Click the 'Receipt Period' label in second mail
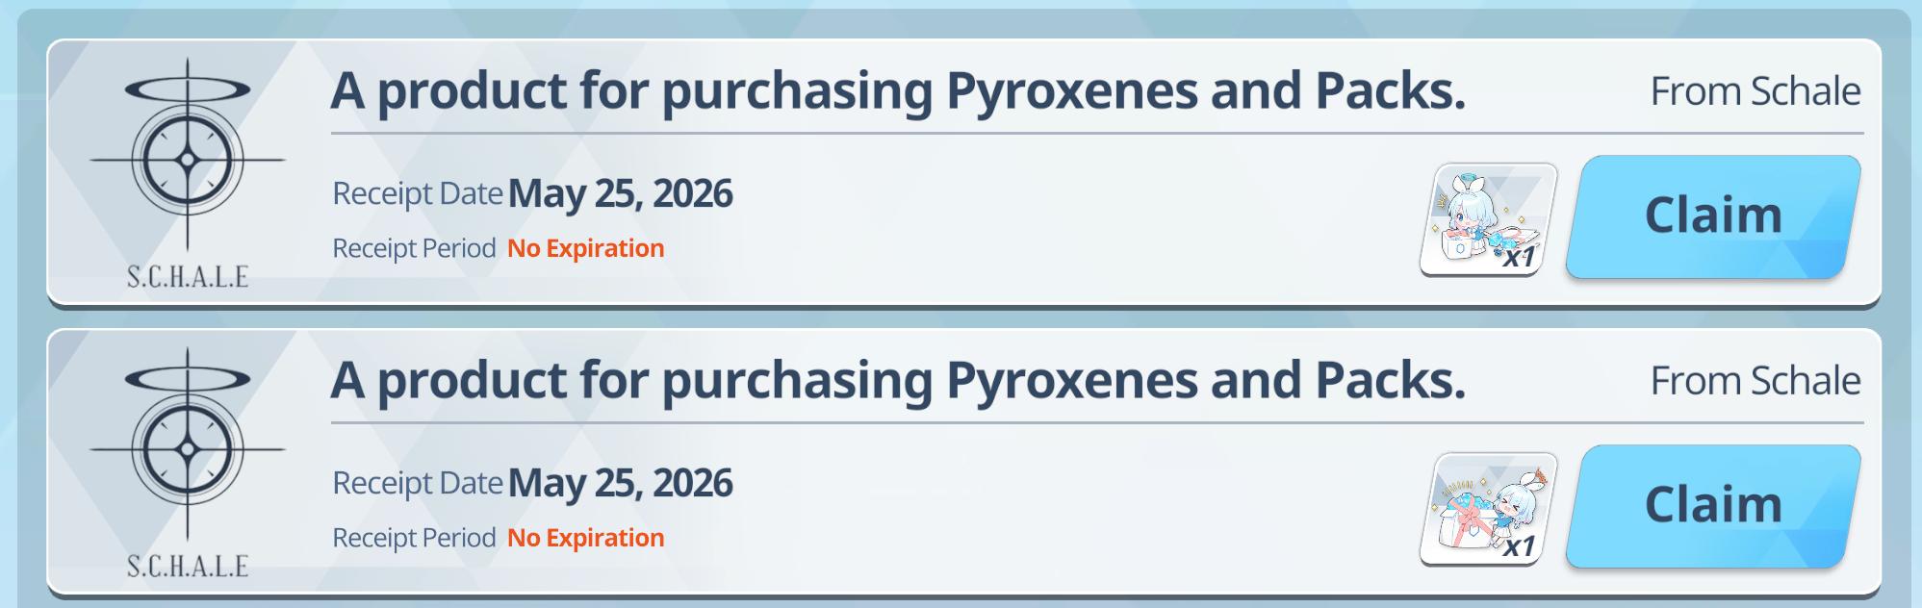 pyautogui.click(x=414, y=538)
